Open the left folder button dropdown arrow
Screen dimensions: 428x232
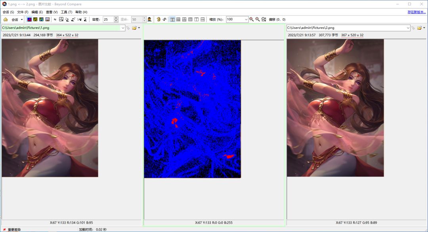pos(139,28)
